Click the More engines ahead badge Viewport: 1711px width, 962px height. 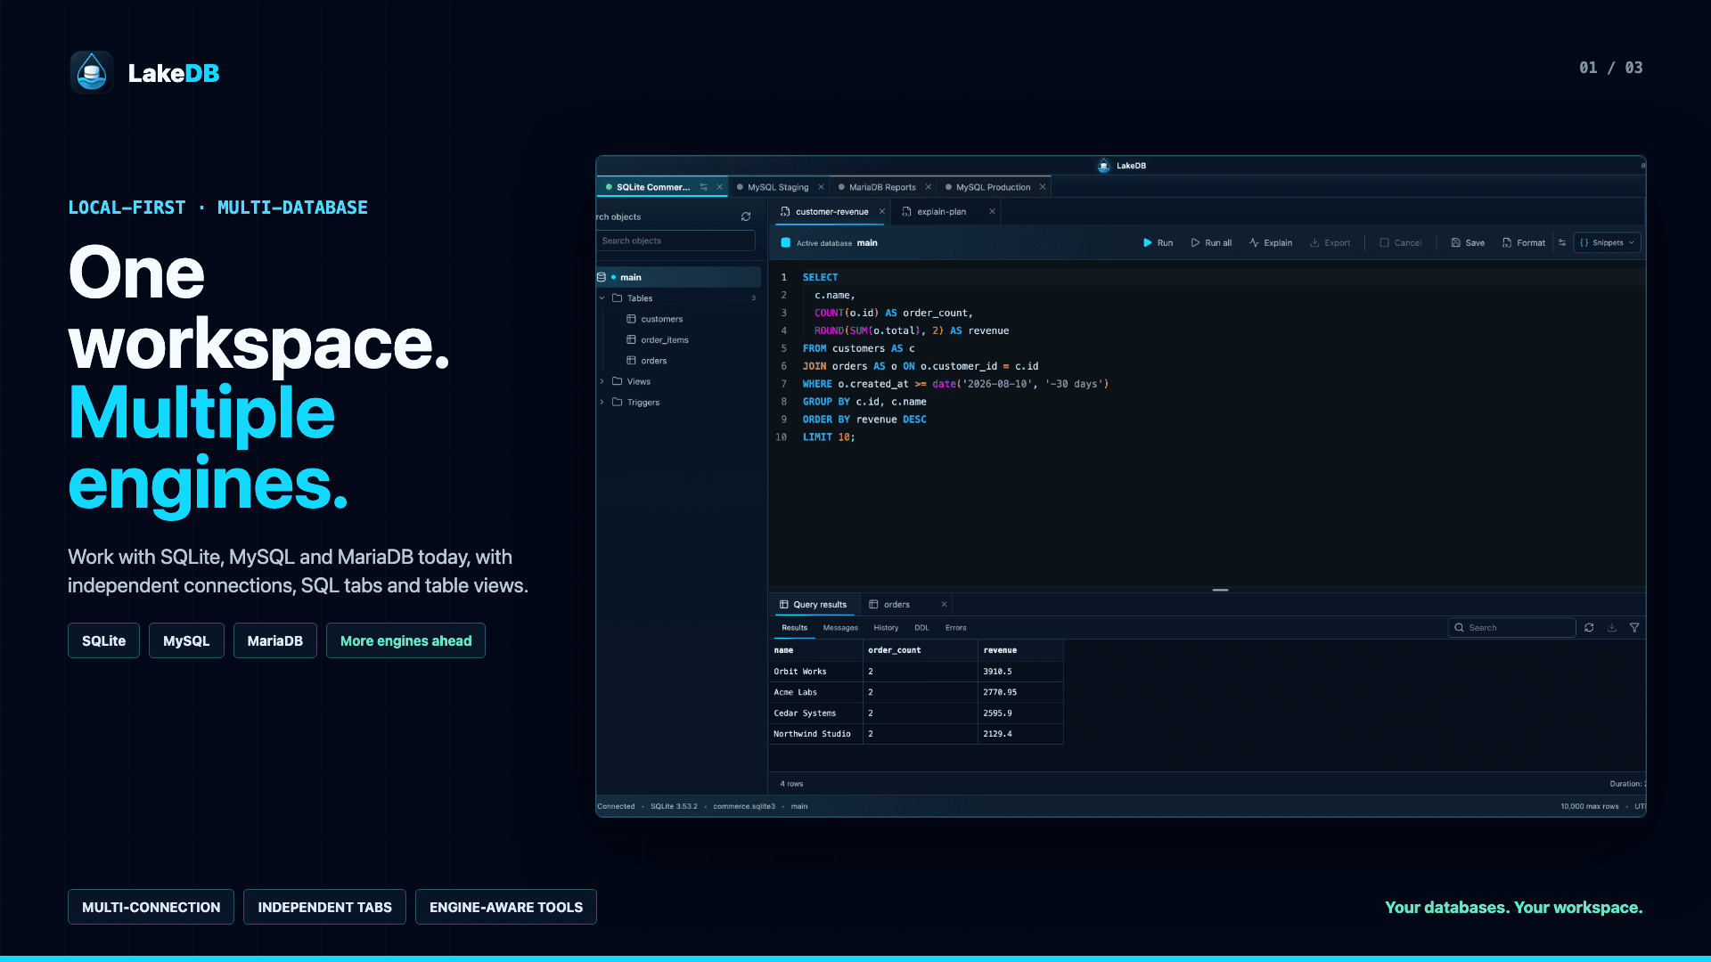pos(405,640)
